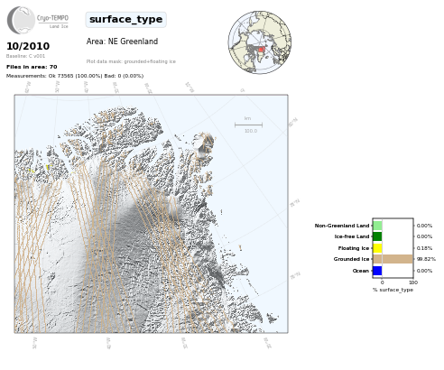Click the 10/2010 date heading
Image resolution: width=444 pixels, height=370 pixels.
tap(28, 46)
